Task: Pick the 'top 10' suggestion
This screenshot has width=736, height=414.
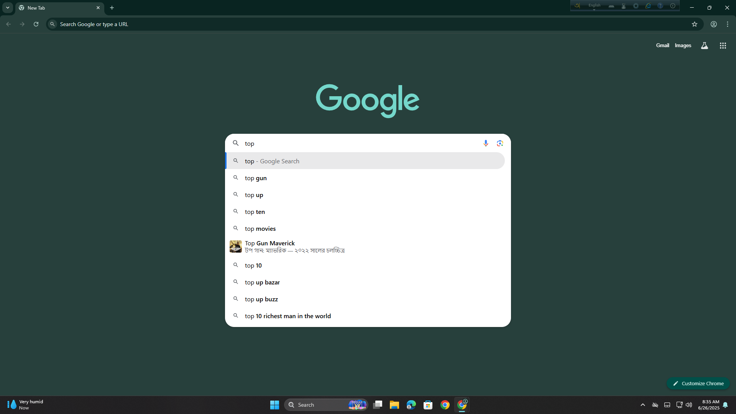Action: [365, 265]
